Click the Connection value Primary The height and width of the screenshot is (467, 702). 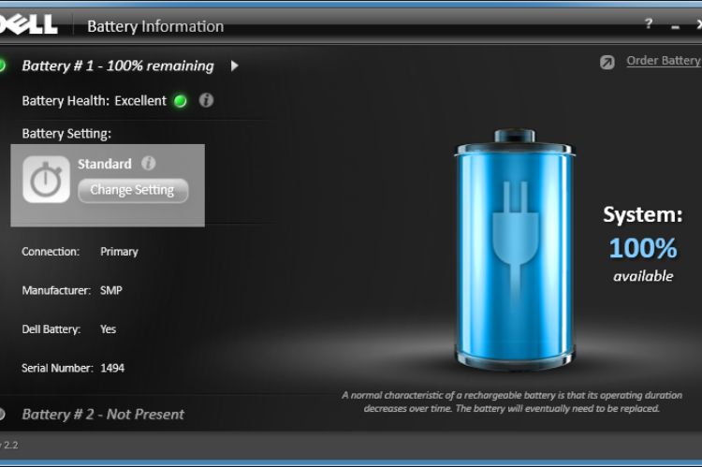coord(119,252)
